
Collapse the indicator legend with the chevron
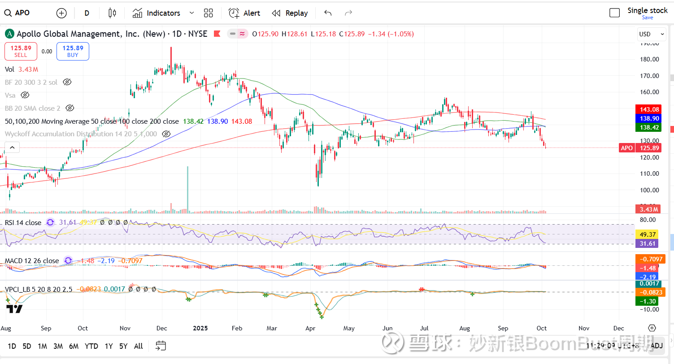pos(12,147)
